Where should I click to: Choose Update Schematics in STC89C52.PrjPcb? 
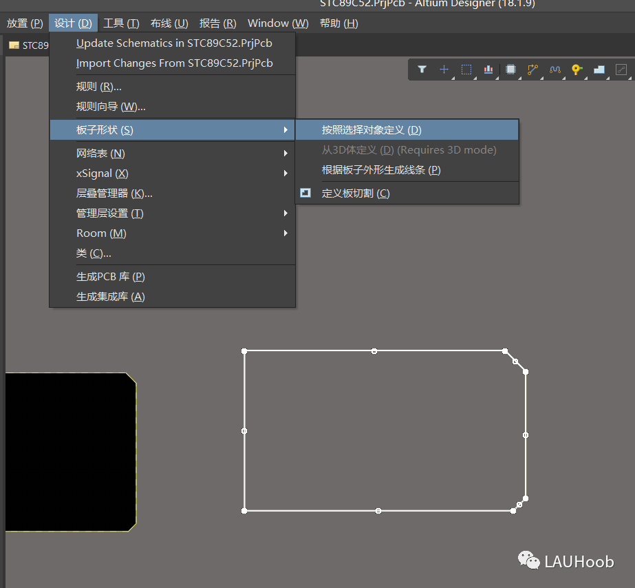coord(173,43)
